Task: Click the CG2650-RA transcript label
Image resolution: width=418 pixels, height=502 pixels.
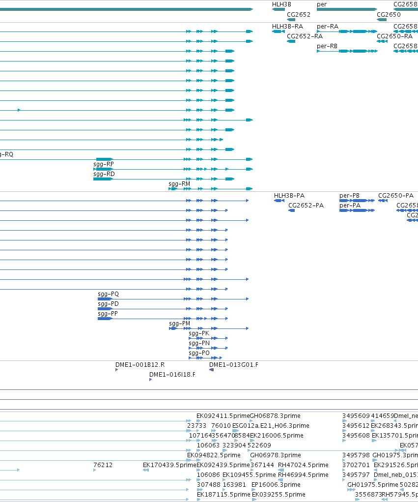Action: 394,36
